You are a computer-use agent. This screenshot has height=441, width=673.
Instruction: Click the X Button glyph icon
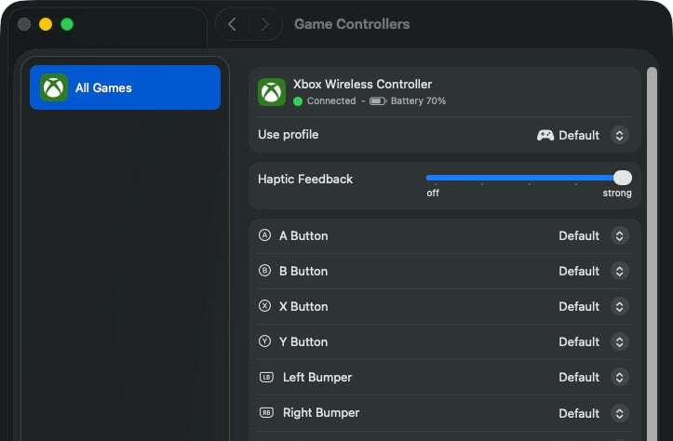(265, 306)
